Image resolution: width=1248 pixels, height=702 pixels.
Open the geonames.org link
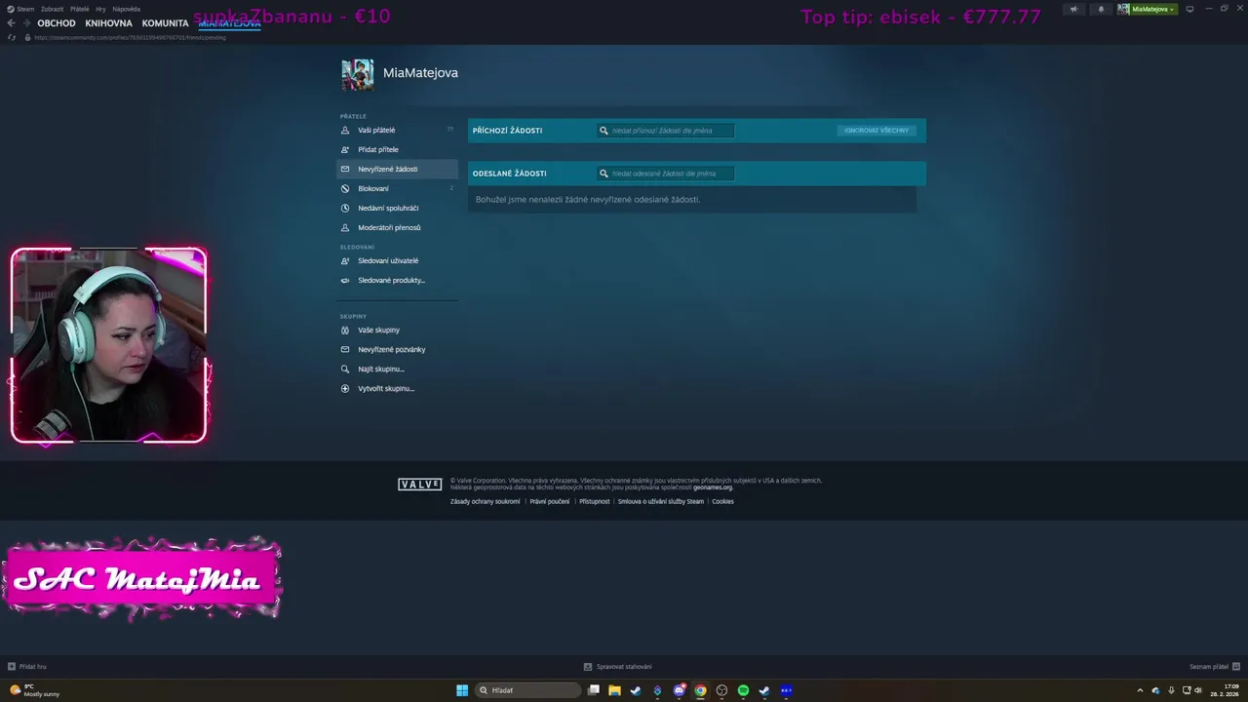713,487
